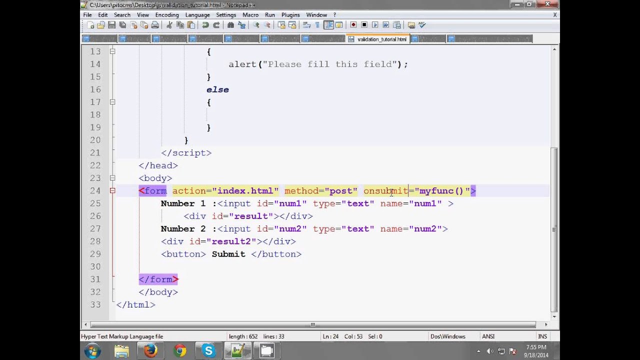Click the Close All toolbar icon
The width and height of the screenshot is (640, 360).
point(144,25)
